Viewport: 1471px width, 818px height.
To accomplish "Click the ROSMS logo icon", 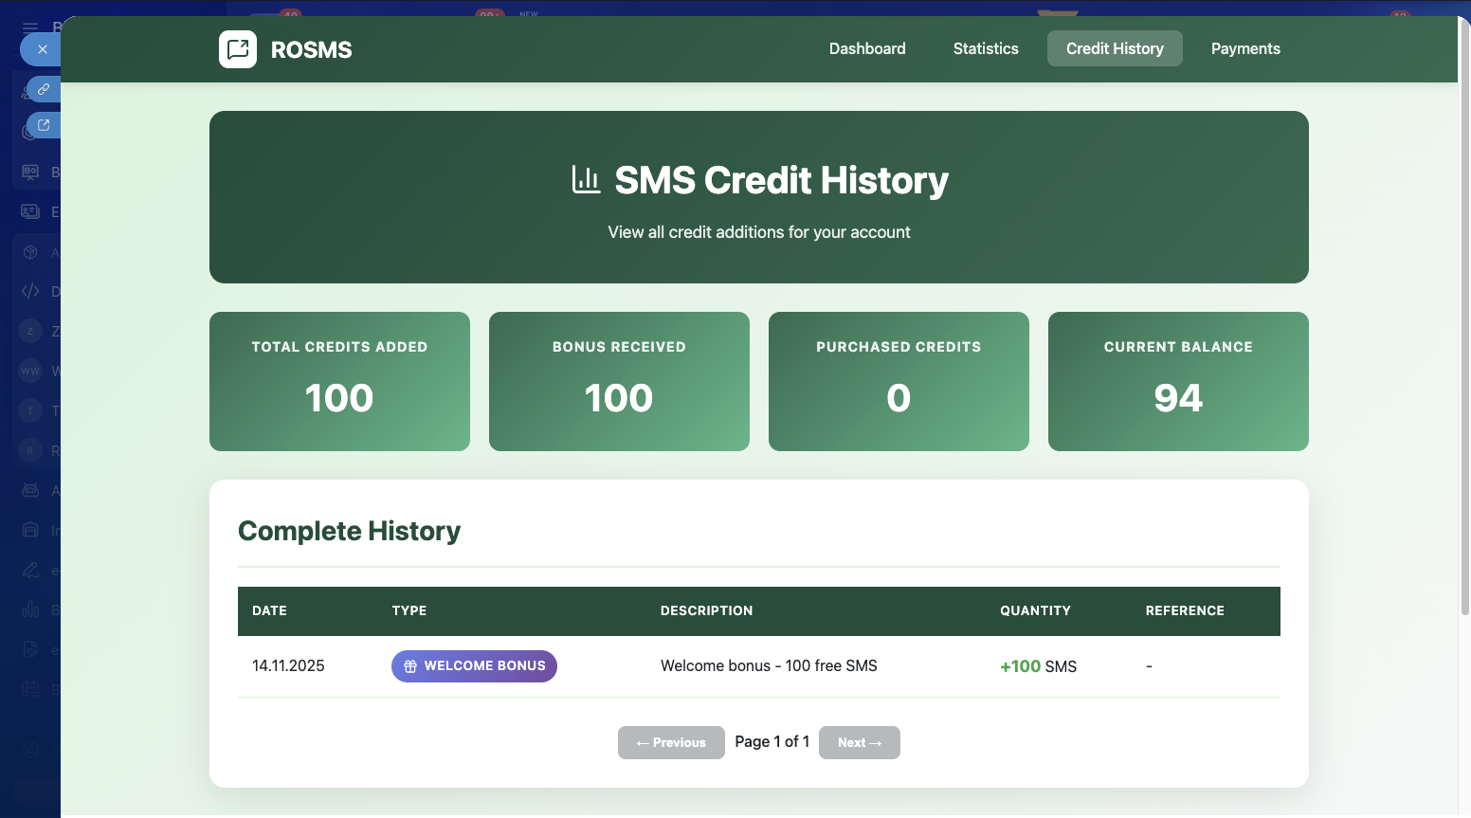I will tap(238, 49).
